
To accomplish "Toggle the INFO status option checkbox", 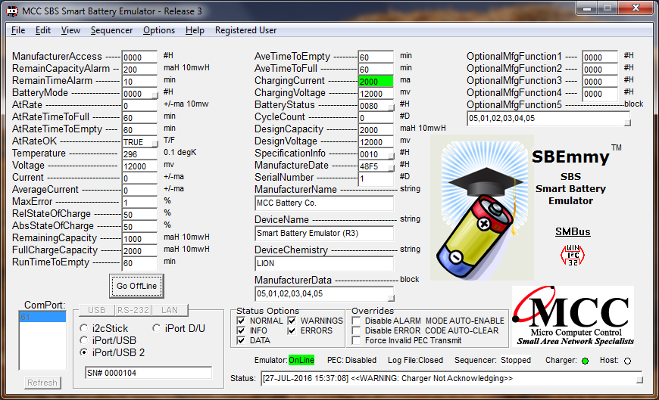I will click(241, 330).
